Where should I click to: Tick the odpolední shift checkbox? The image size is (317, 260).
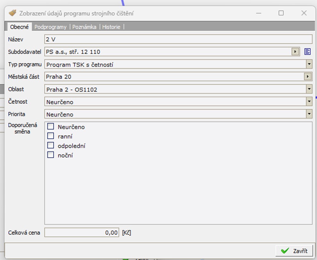pyautogui.click(x=51, y=145)
